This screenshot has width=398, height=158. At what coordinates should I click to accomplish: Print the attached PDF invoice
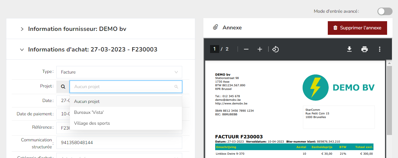click(364, 49)
